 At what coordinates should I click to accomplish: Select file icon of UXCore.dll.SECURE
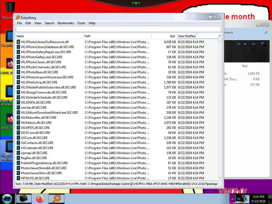(x=18, y=138)
